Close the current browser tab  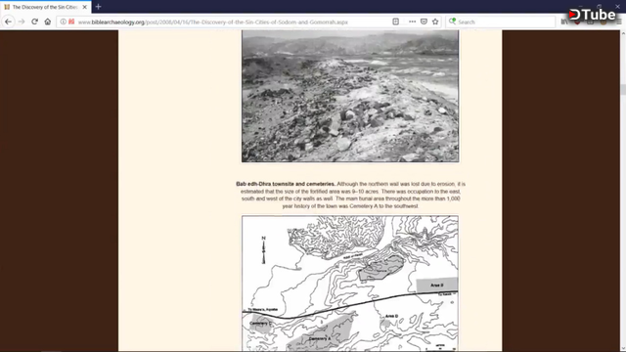(85, 7)
